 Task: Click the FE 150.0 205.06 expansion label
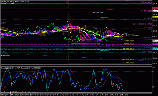pos(129,60)
